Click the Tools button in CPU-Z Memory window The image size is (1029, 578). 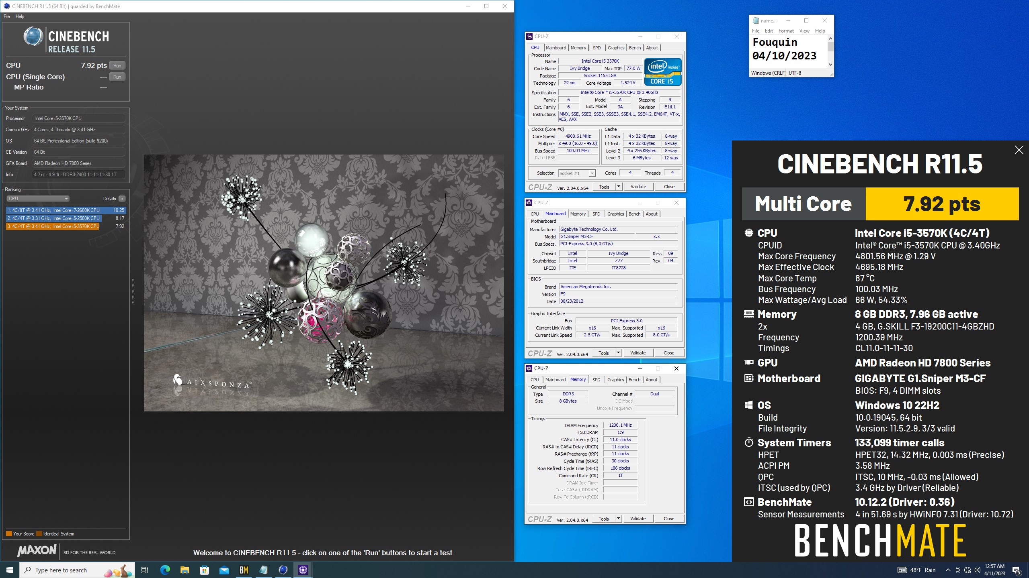[x=604, y=519]
